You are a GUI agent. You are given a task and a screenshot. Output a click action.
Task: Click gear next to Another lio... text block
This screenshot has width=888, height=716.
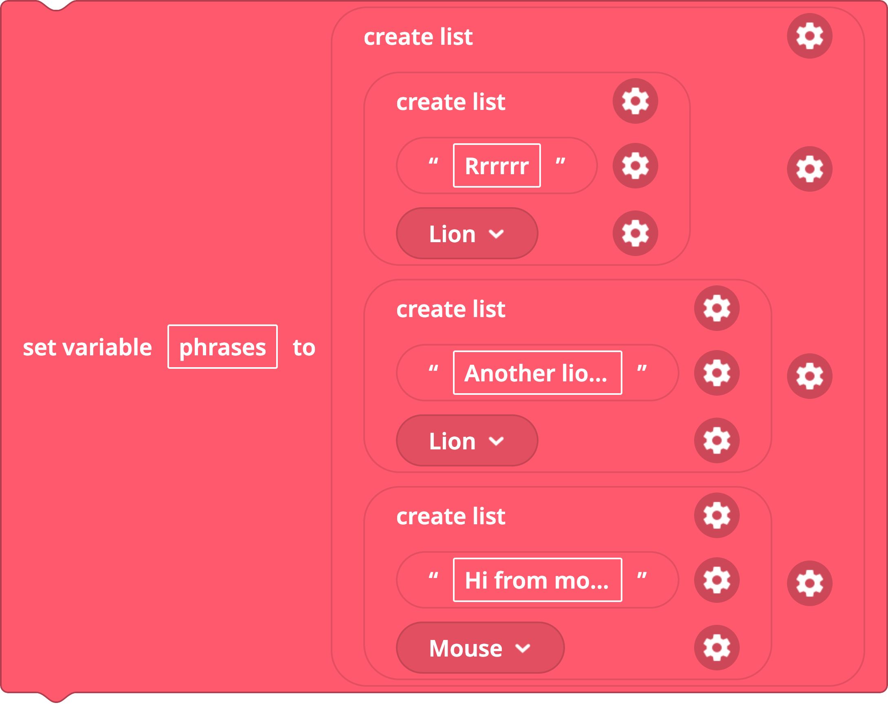717,373
